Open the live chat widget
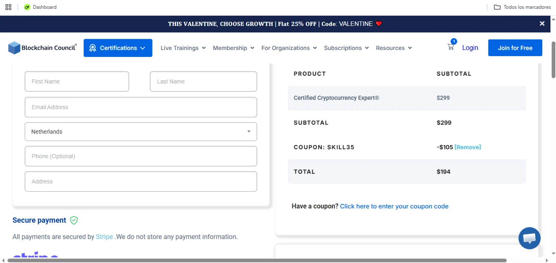Screen dimensions: 556x263 pyautogui.click(x=529, y=238)
